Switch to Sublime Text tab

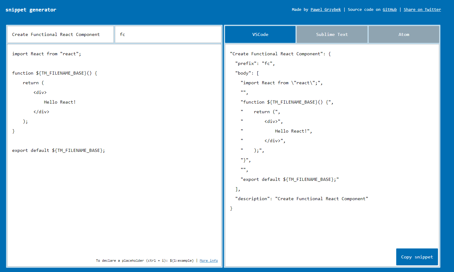click(332, 34)
